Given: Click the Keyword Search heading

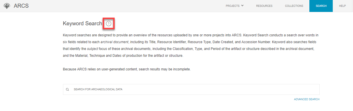Looking at the screenshot, I should [82, 24].
